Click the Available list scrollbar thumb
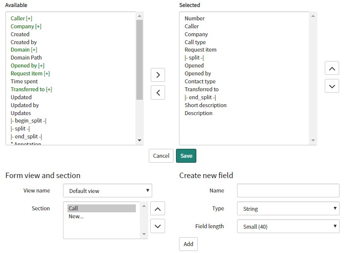This screenshot has height=253, width=353. point(140,60)
